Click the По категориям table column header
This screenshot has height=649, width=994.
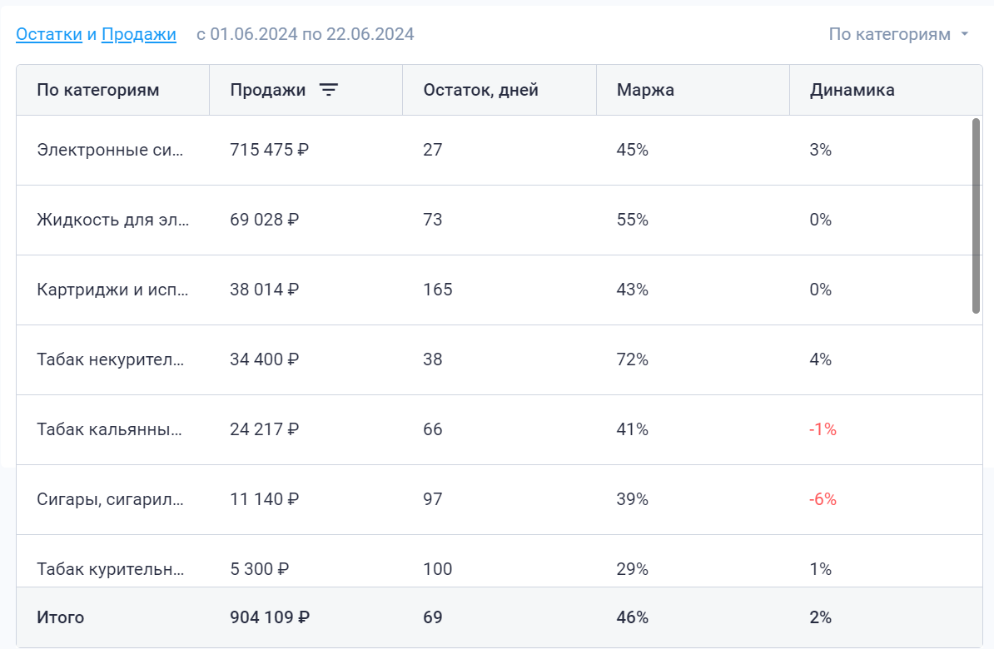coord(98,90)
